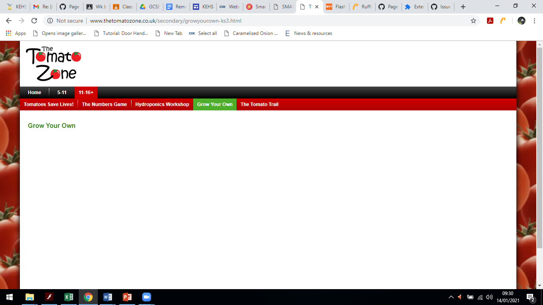Toggle the bookmark star in the address bar
Screen dimensions: 543x305
coord(473,21)
